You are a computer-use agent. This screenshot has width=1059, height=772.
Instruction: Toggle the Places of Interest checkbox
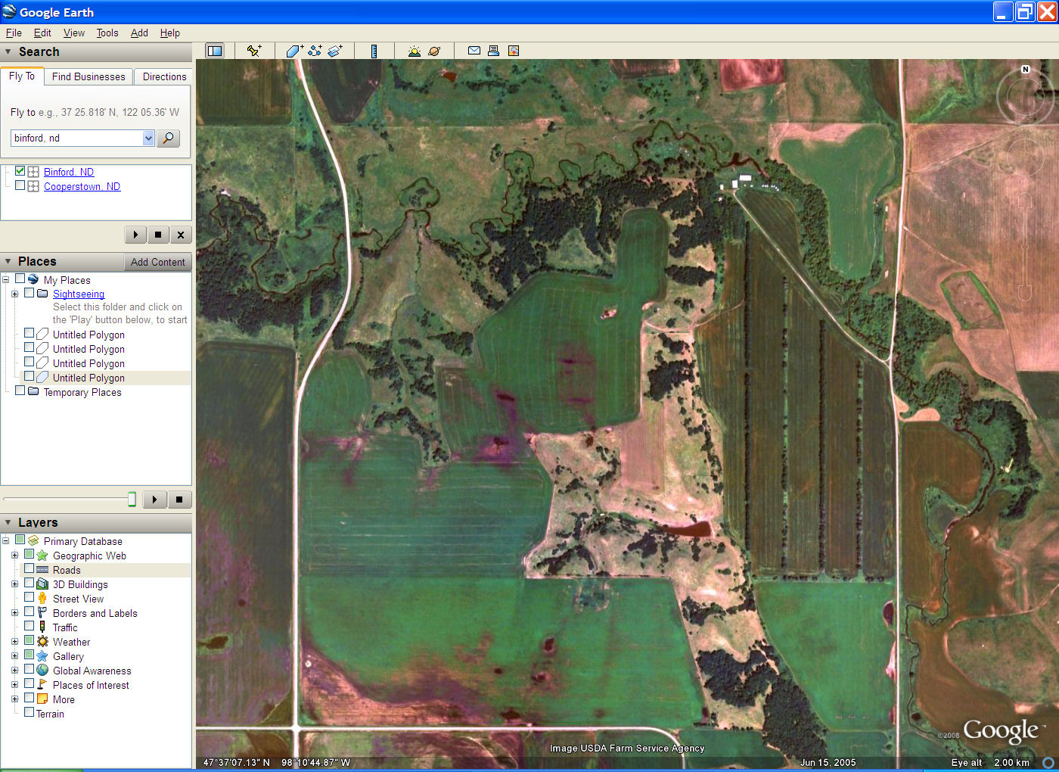29,683
